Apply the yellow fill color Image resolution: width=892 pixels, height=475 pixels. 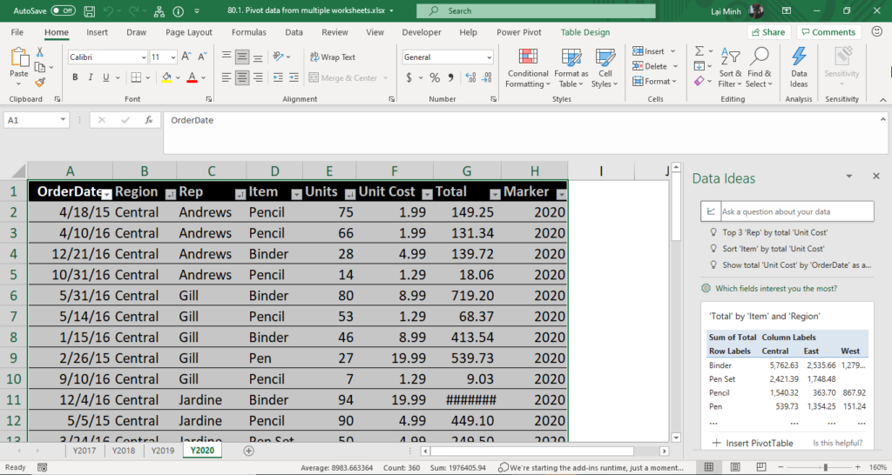tap(166, 77)
